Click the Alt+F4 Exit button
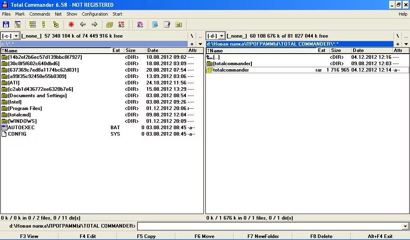 [x=380, y=236]
